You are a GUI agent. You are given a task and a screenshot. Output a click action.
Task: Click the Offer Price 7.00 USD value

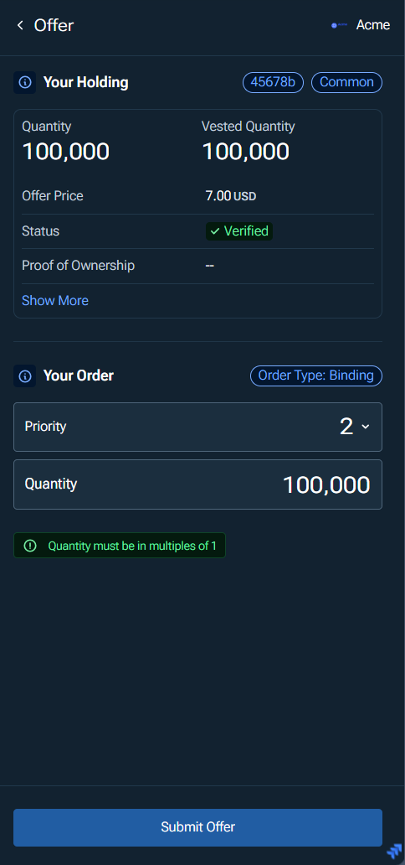(x=231, y=196)
